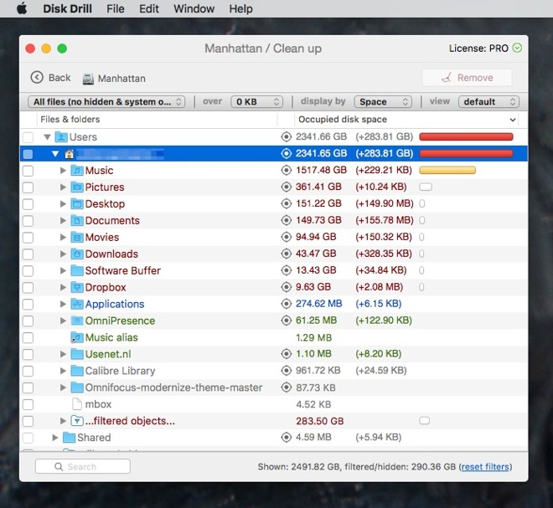Image resolution: width=553 pixels, height=508 pixels.
Task: Open the File menu
Action: tap(116, 8)
